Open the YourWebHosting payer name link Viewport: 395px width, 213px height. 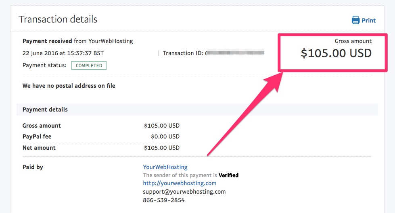point(165,167)
